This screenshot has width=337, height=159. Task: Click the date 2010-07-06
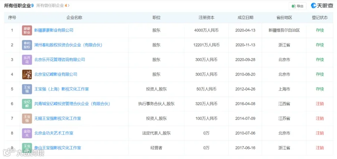click(245, 133)
